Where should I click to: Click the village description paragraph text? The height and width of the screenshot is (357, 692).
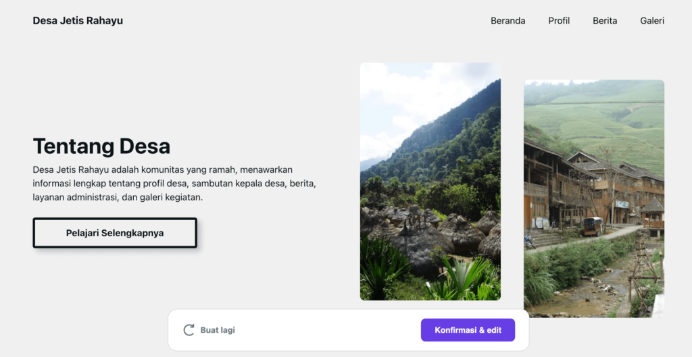coord(174,184)
